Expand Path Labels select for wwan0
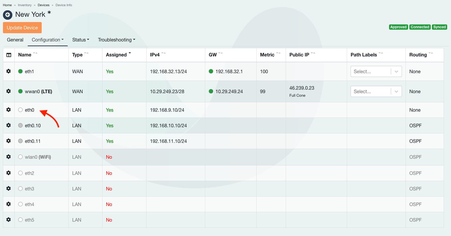 coord(376,91)
